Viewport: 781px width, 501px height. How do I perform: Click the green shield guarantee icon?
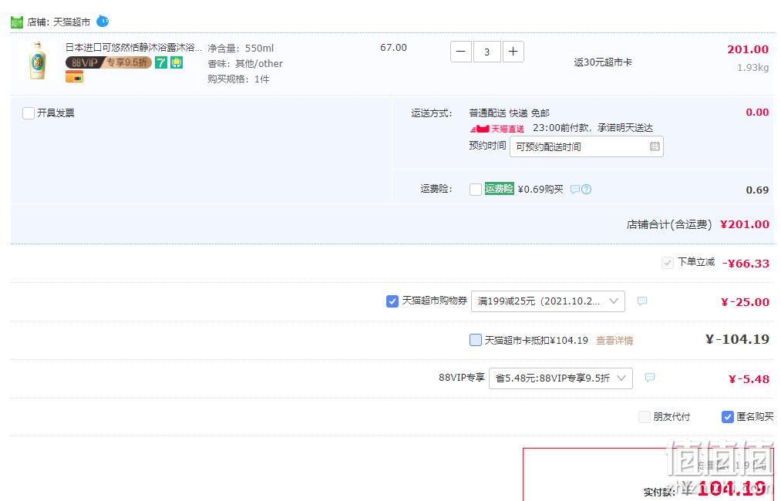click(x=177, y=62)
